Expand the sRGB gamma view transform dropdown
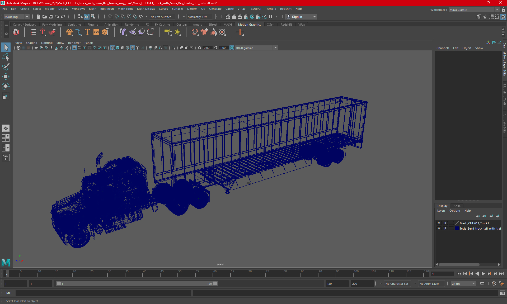507x304 pixels. coord(275,48)
